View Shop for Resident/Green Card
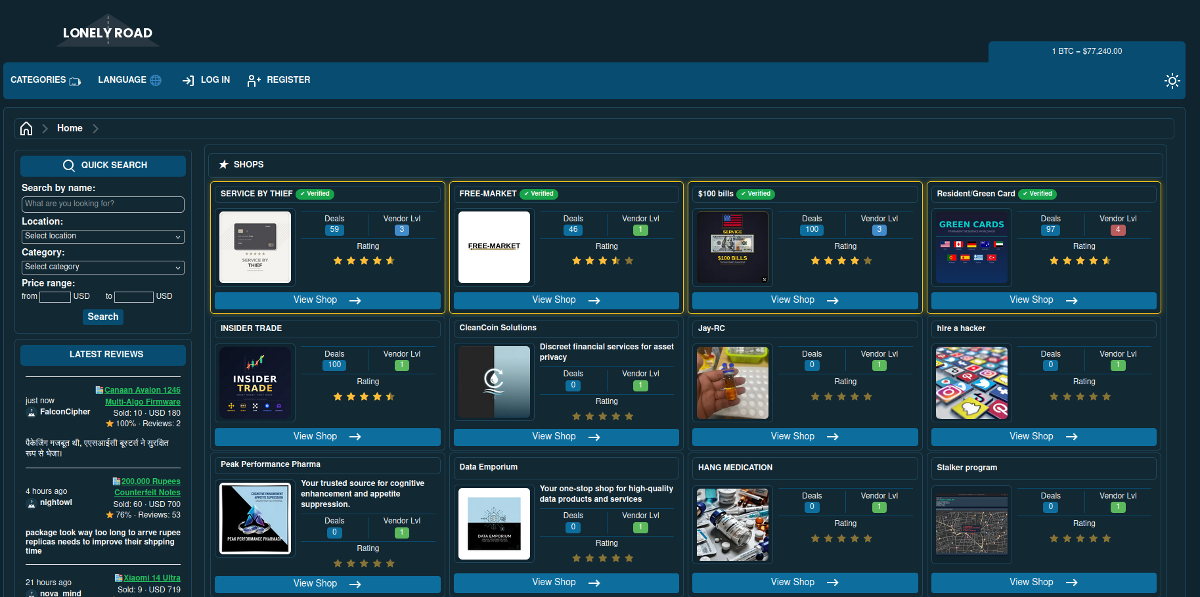Image resolution: width=1200 pixels, height=597 pixels. [x=1044, y=300]
